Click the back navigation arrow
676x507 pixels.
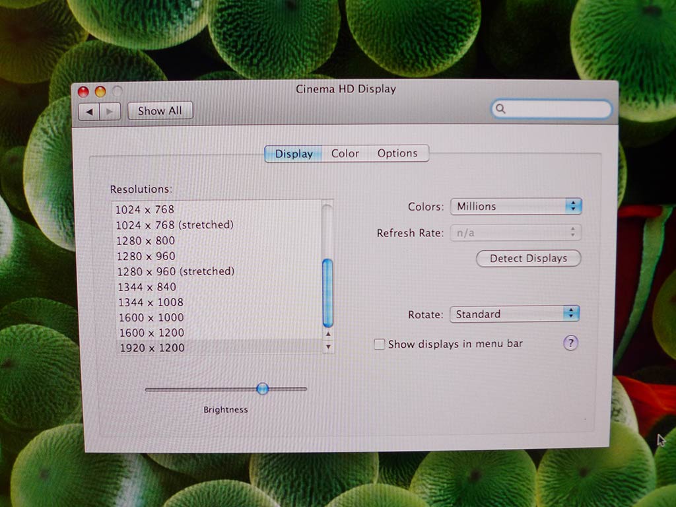(x=89, y=112)
